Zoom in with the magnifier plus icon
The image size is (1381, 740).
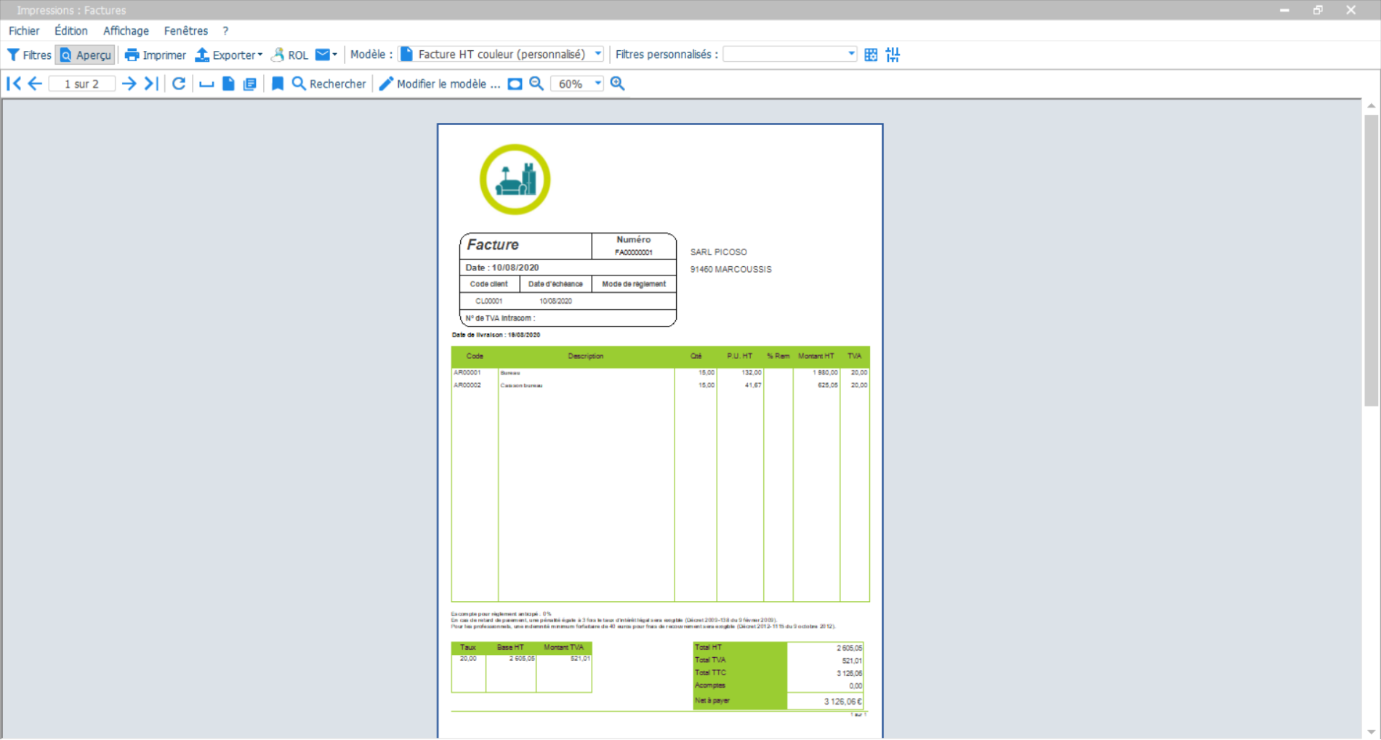[617, 83]
